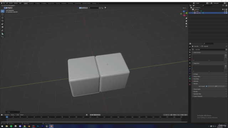Select the Select Box tool
Screen dimensions: 228x128
(x=2, y=11)
